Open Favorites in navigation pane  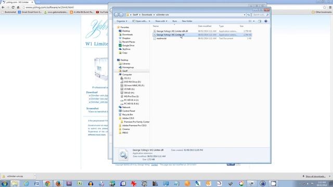click(124, 28)
